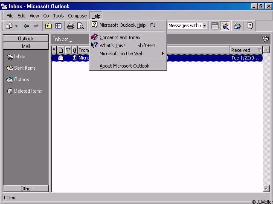The image size is (273, 204).
Task: Select the message received Tue 1/22
Action: click(157, 58)
